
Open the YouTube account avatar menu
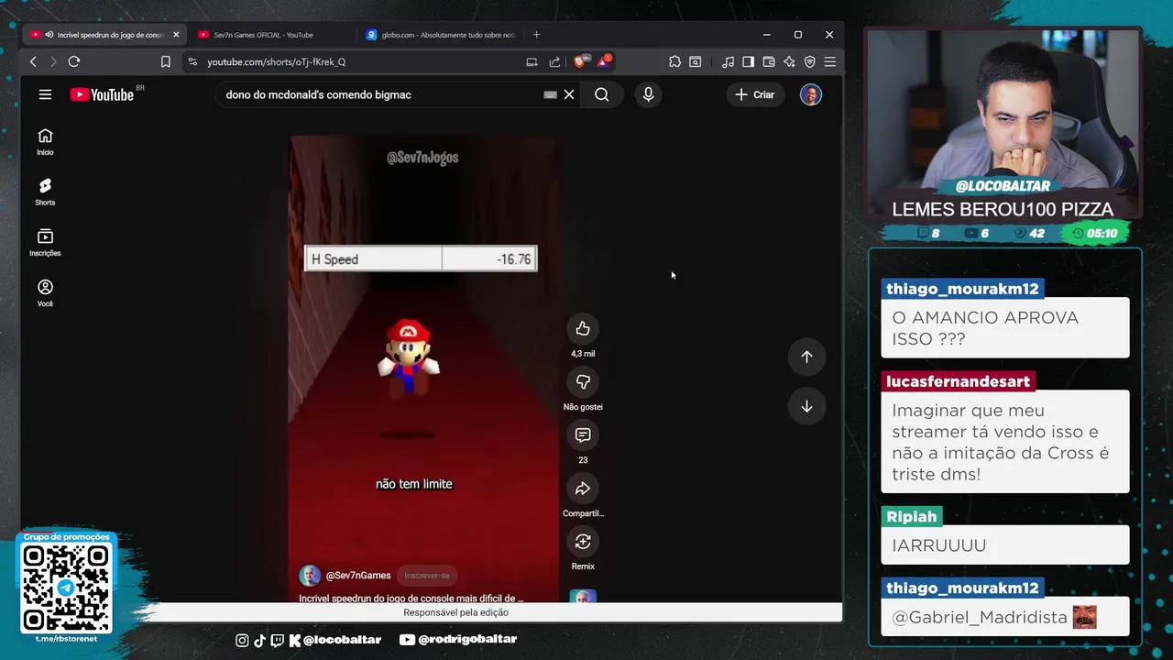pos(811,94)
